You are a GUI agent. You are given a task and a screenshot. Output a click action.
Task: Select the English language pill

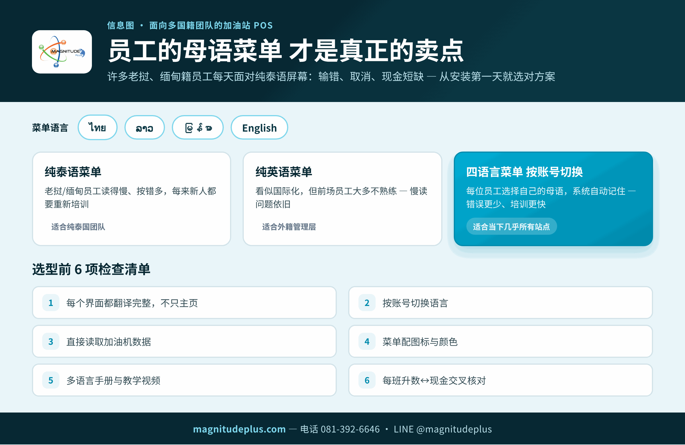click(x=259, y=128)
